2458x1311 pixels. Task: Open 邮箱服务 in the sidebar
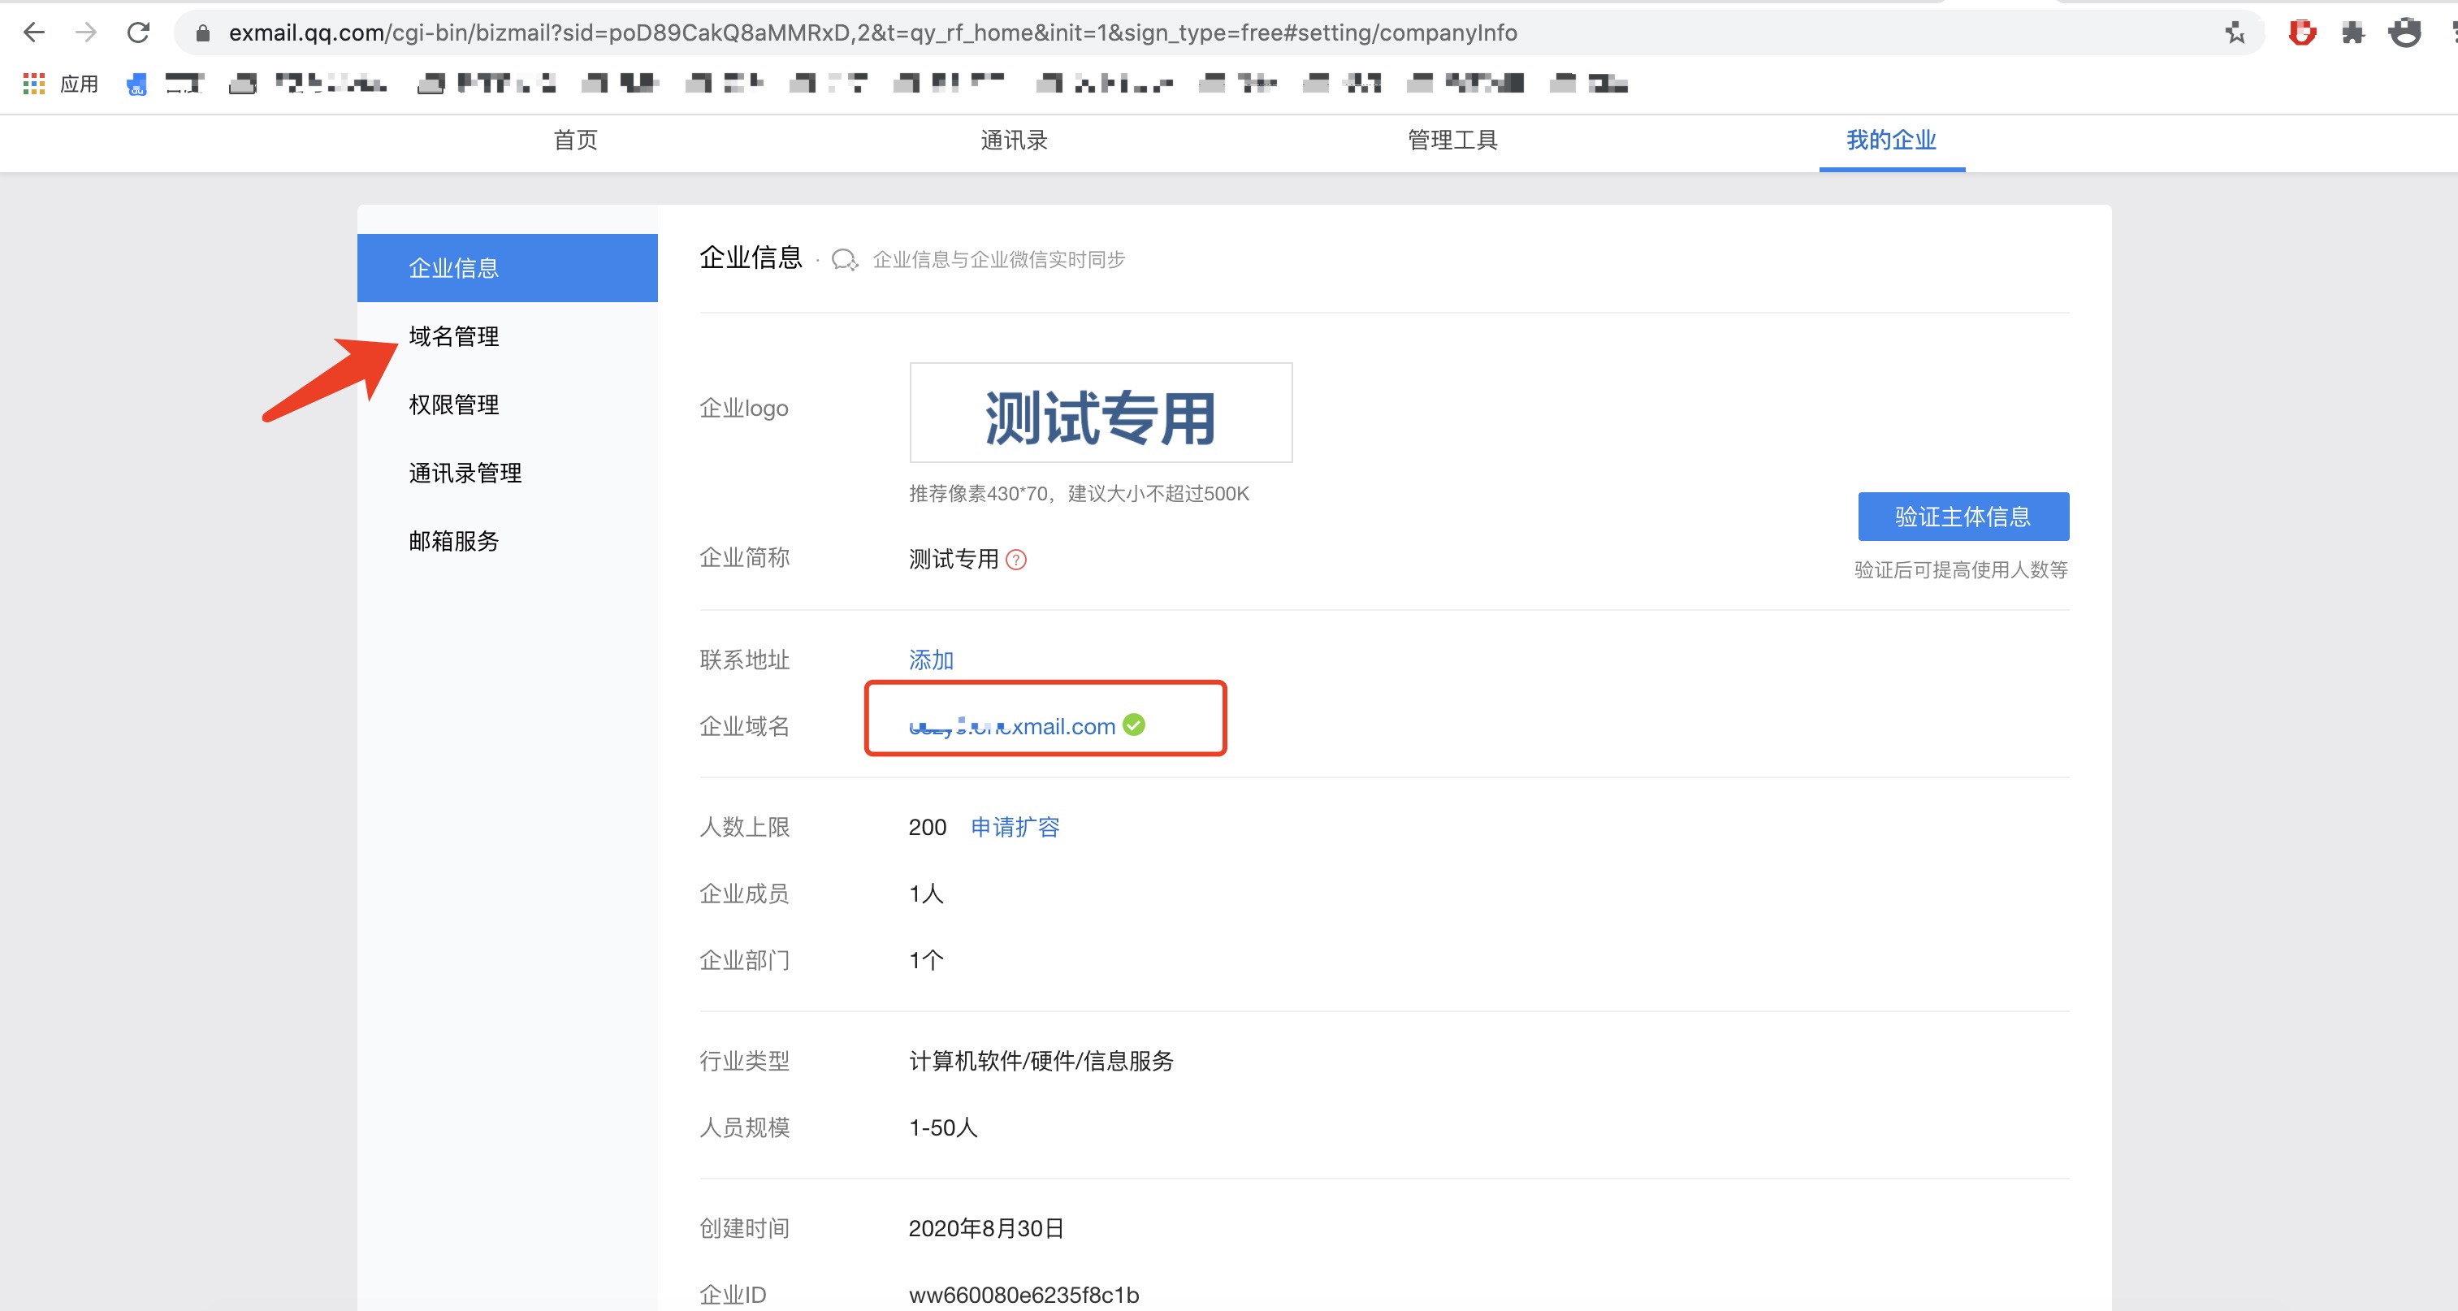click(453, 541)
